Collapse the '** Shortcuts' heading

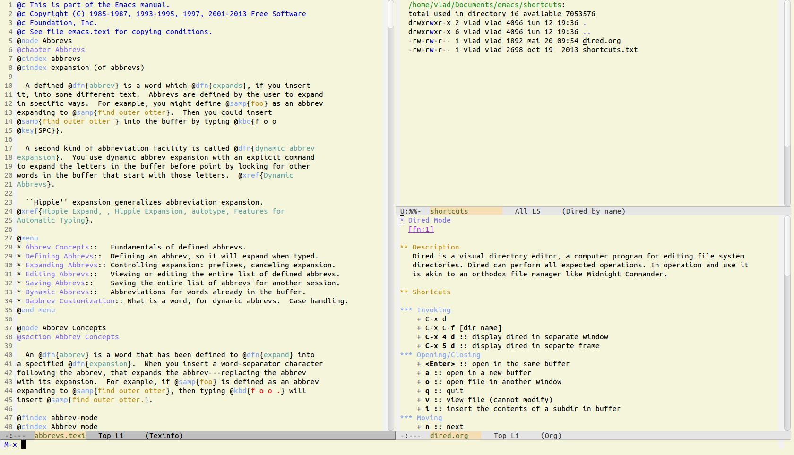(x=425, y=292)
